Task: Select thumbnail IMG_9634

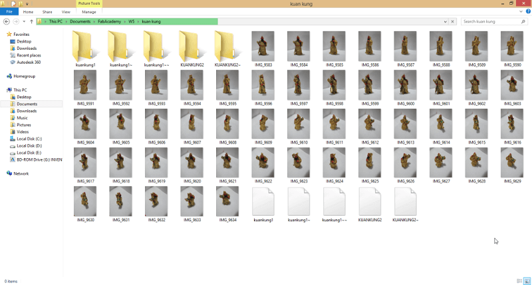Action: tap(227, 204)
